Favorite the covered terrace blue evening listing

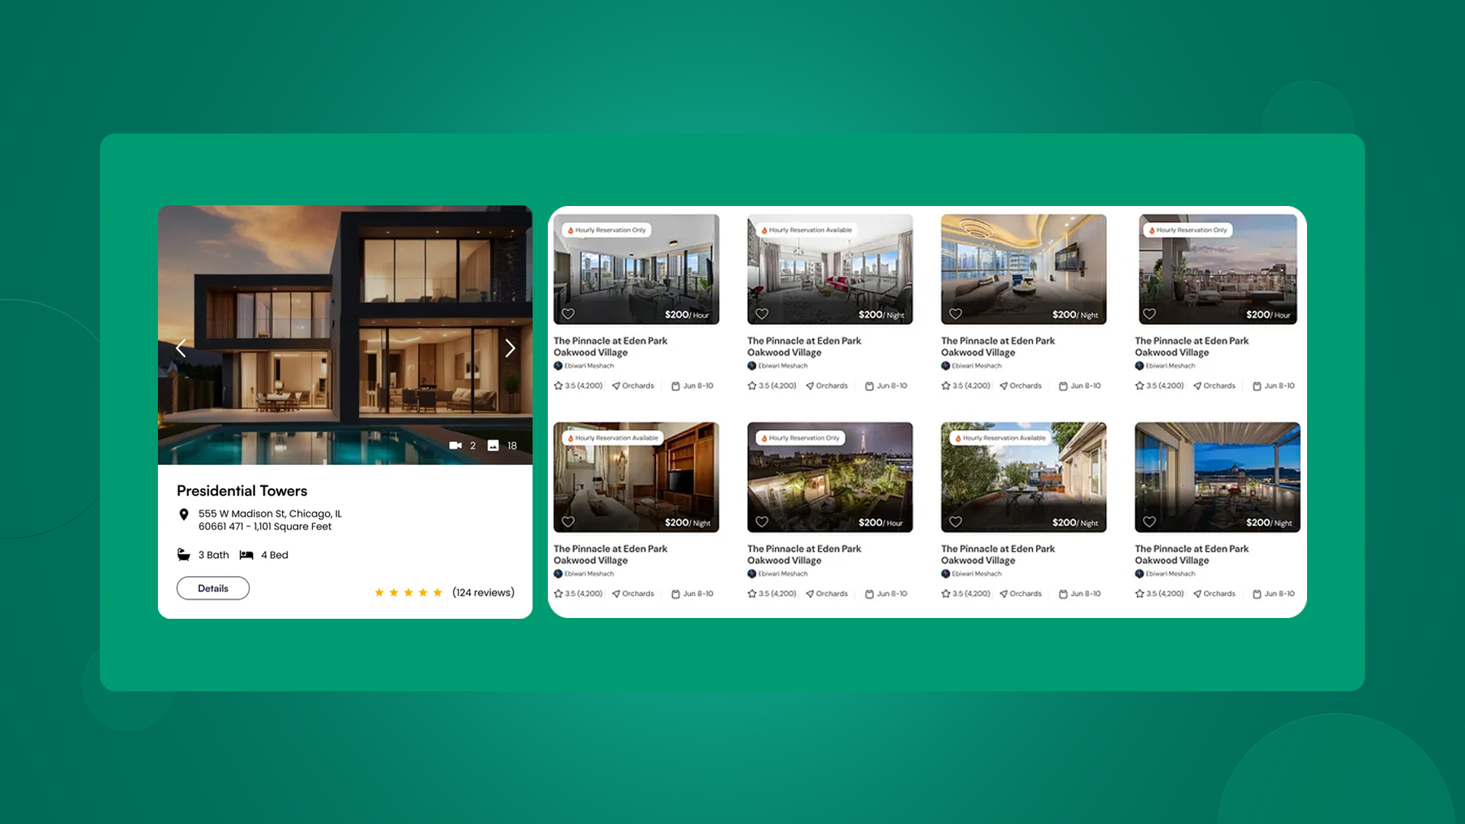[1149, 522]
